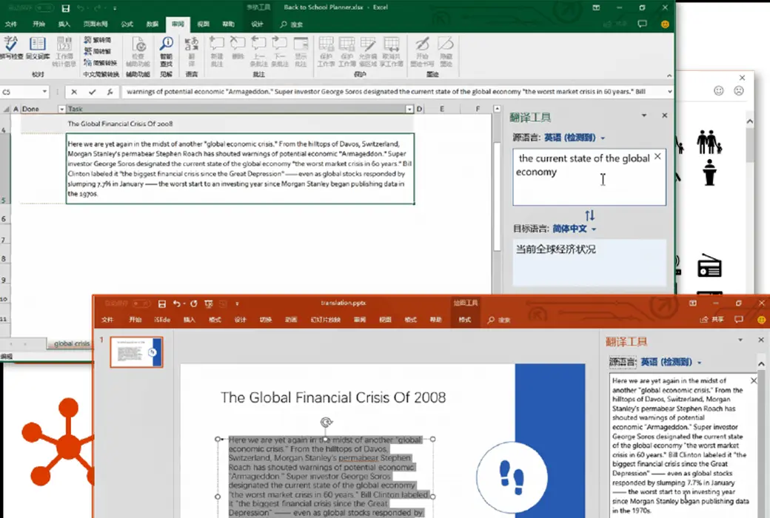Run the Excel spelling check tool
Image resolution: width=770 pixels, height=518 pixels.
11,47
